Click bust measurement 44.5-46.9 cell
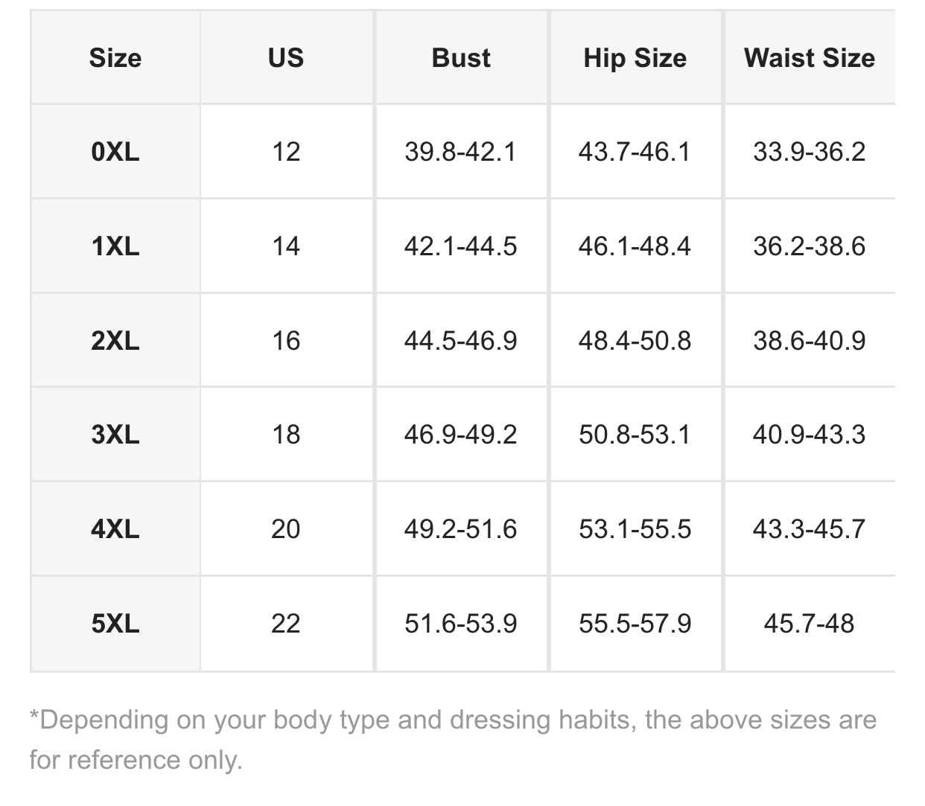The height and width of the screenshot is (806, 925). click(x=461, y=341)
